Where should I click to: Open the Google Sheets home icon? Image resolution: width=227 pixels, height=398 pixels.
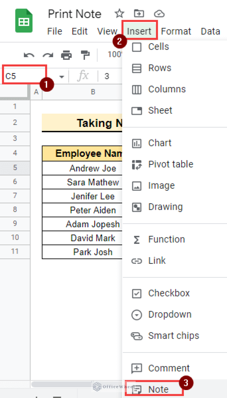tap(24, 21)
